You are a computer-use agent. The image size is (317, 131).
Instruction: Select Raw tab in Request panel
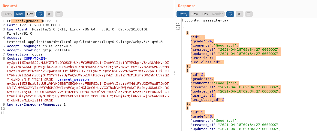tap(20, 14)
